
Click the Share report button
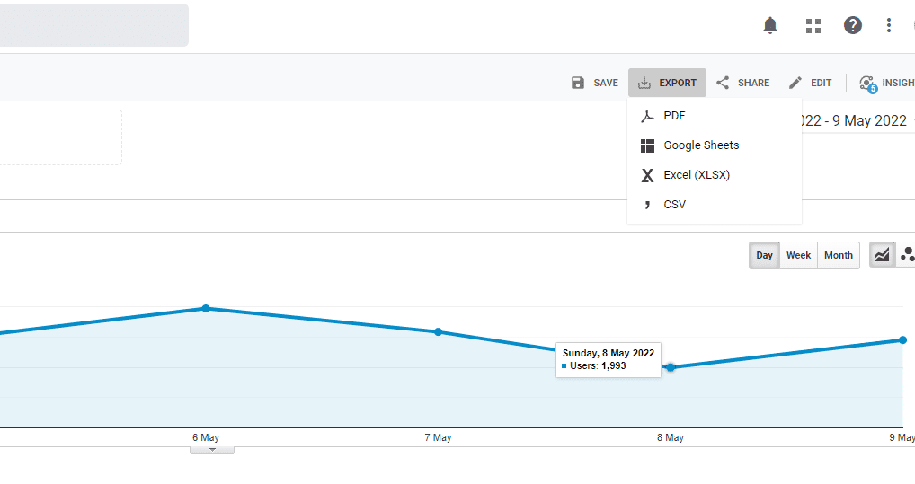743,83
